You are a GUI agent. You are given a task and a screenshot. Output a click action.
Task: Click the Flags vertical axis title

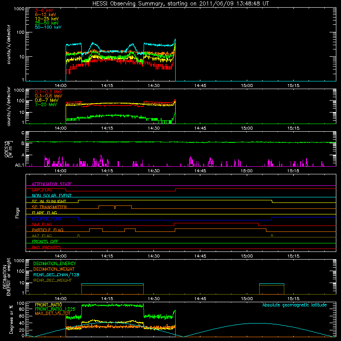click(17, 213)
